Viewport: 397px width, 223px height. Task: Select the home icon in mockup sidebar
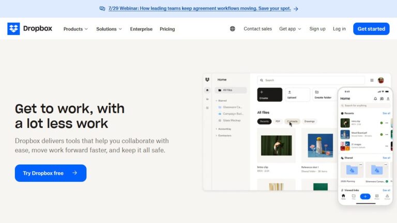point(207,90)
